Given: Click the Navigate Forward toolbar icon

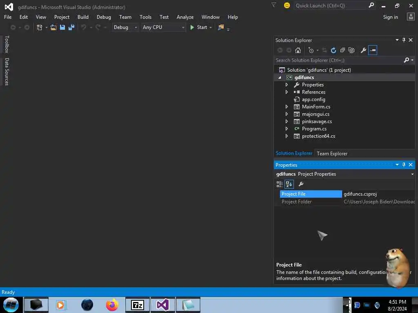Looking at the screenshot, I should [x=27, y=27].
